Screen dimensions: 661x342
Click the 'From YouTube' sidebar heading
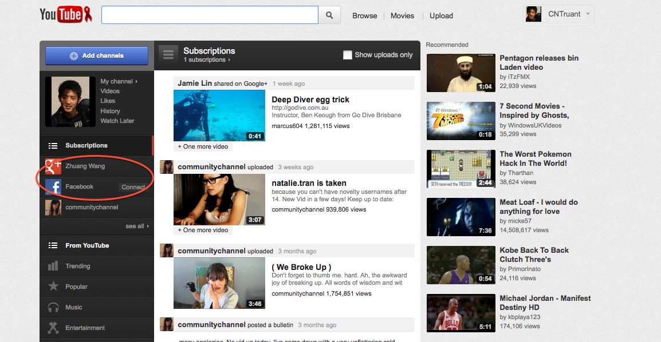(x=87, y=245)
